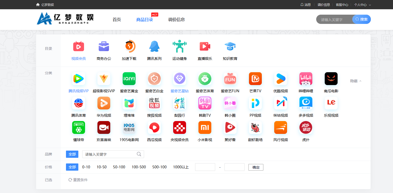
Task: Choose the 超级影视SVIP icon
Action: click(x=104, y=79)
